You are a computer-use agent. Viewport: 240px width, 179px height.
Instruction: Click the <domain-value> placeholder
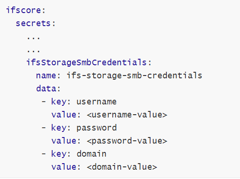click(122, 167)
